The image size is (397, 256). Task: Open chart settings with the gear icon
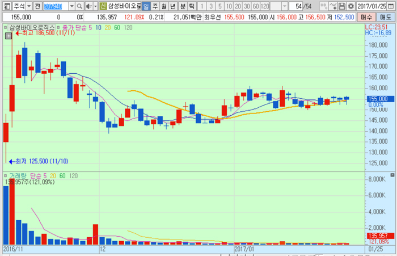tap(351, 6)
